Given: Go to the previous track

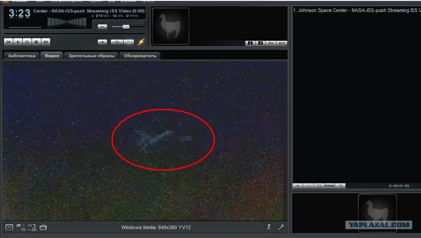Looking at the screenshot, I should click(8, 42).
